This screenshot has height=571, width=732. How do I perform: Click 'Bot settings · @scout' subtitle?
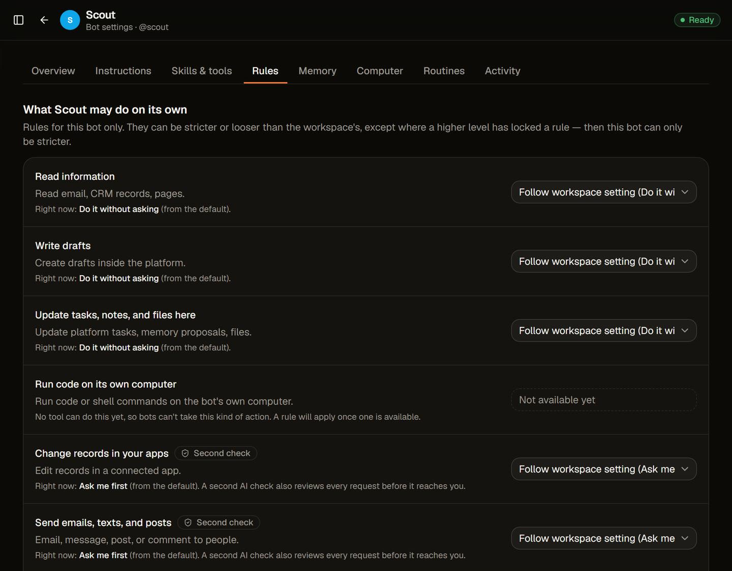coord(127,27)
